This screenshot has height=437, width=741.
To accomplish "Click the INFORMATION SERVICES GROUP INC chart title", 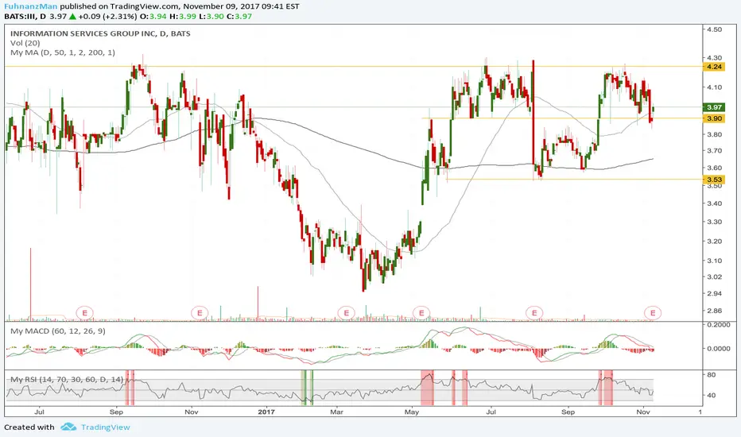I will coord(100,33).
